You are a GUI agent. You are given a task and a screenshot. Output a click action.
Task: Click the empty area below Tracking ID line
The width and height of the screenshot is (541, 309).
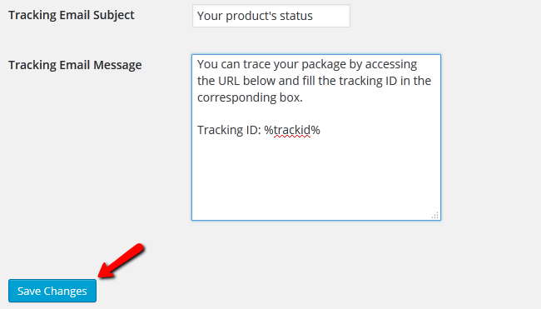316,176
